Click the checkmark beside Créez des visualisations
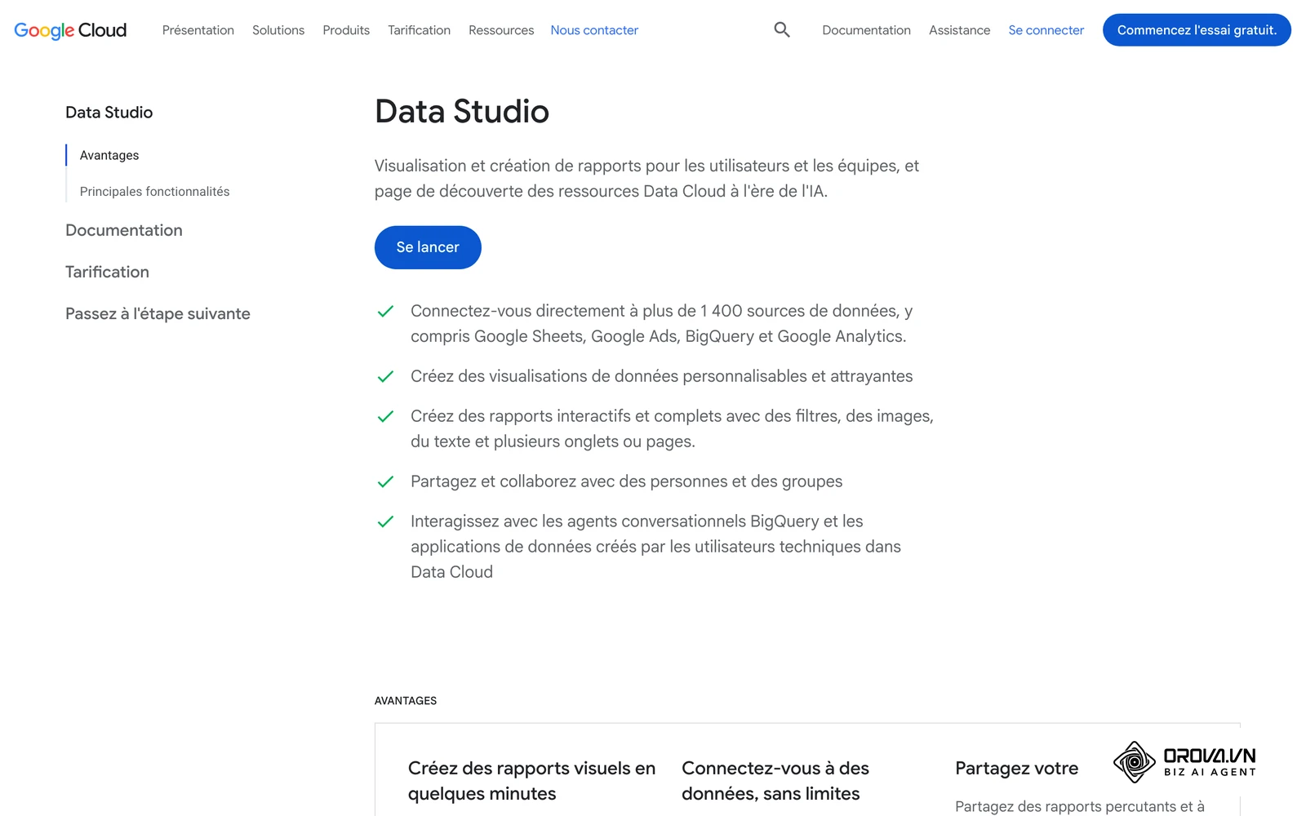Viewport: 1306px width, 816px height. pos(385,376)
